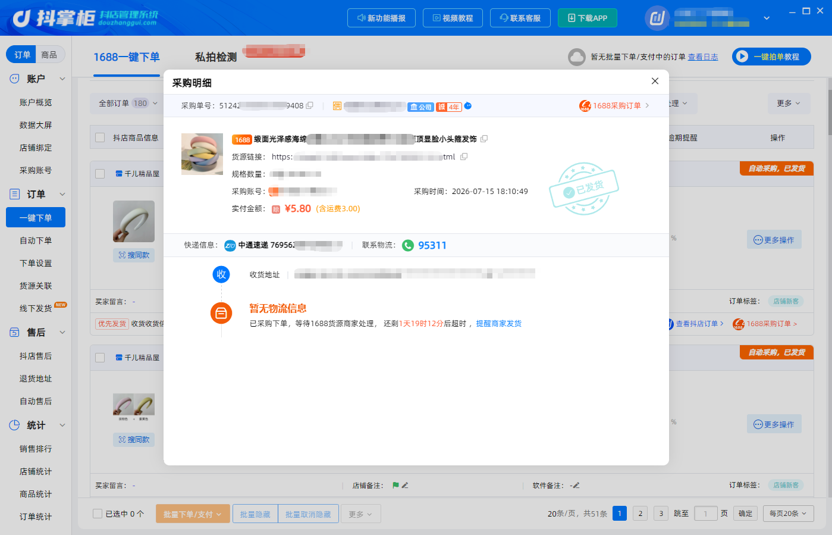The image size is (832, 535).
Task: Click the 账户 section icon
Action: (15, 79)
